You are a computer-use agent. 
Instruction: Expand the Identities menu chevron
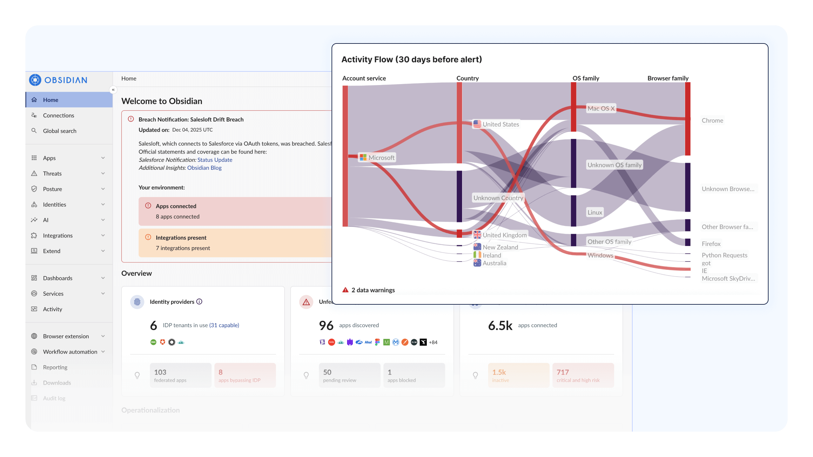point(103,204)
